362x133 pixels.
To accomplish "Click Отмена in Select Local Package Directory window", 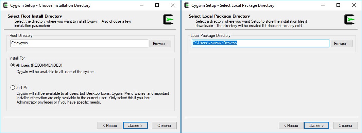I will pyautogui.click(x=345, y=126).
